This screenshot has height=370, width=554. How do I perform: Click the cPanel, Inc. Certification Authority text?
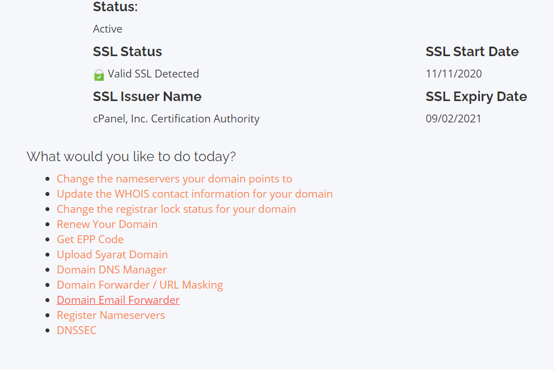click(x=176, y=119)
